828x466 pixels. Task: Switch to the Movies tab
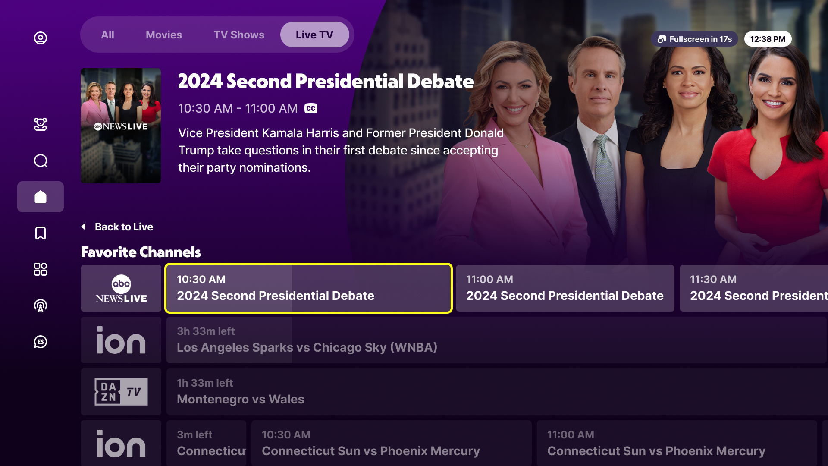[164, 35]
